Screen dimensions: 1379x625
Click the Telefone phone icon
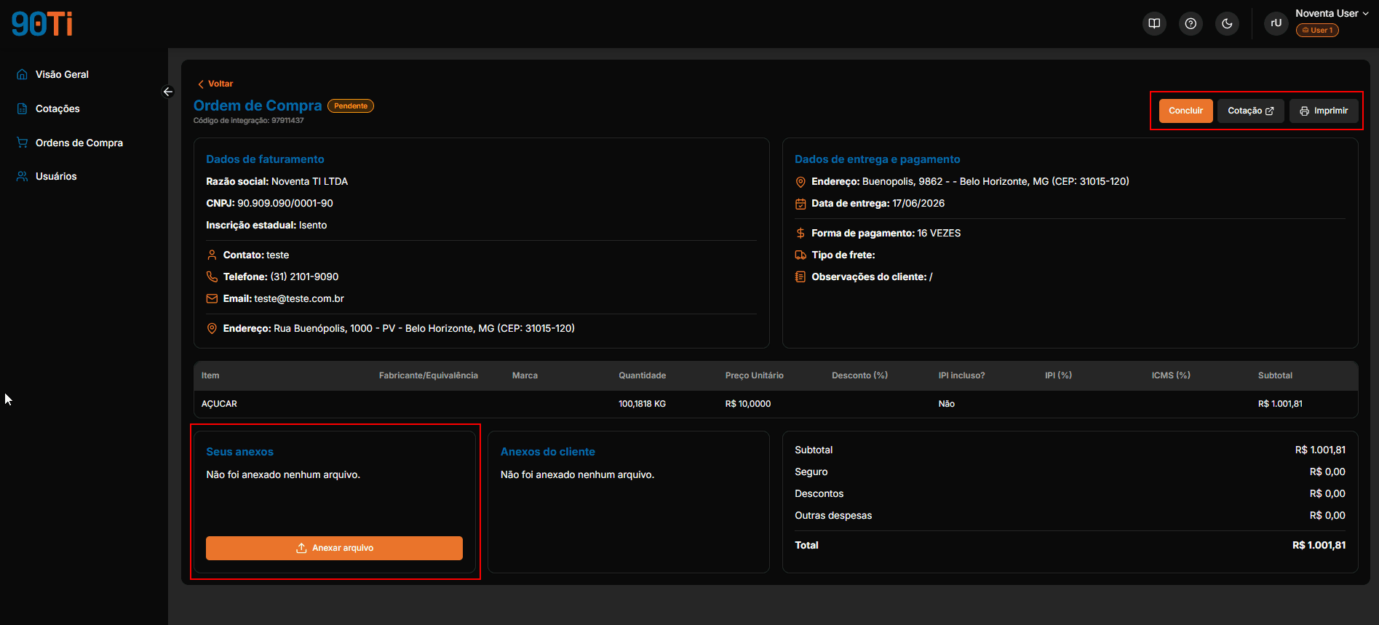212,276
